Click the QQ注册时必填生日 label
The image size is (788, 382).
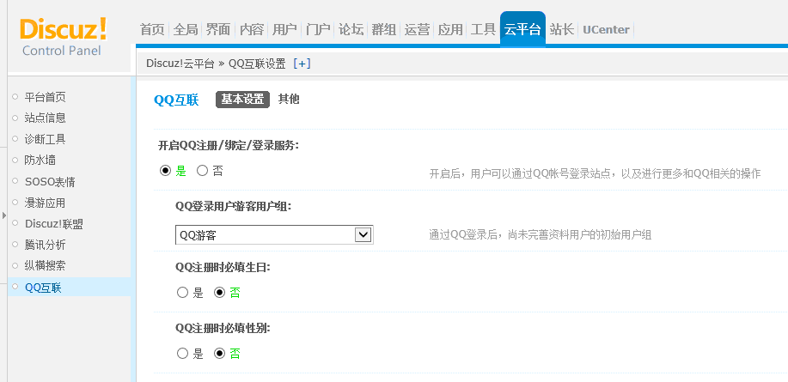pos(223,268)
